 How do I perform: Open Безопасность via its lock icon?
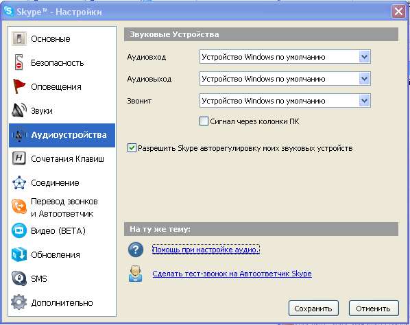(x=19, y=62)
